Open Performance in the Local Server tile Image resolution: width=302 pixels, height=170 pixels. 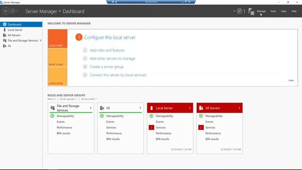163,133
